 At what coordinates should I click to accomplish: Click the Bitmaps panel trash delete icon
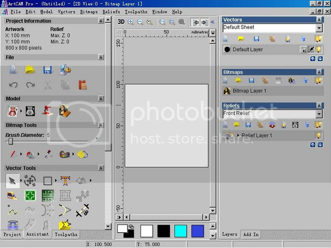tap(306, 80)
